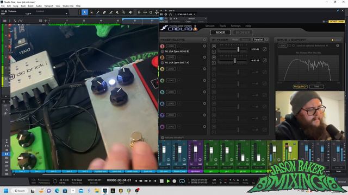Open IR mixer mode dropdown arrow
The width and height of the screenshot is (348, 195).
point(267,40)
